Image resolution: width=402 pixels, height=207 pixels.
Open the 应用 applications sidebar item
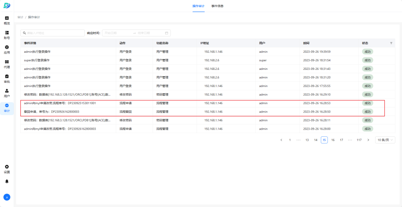[x=7, y=49]
